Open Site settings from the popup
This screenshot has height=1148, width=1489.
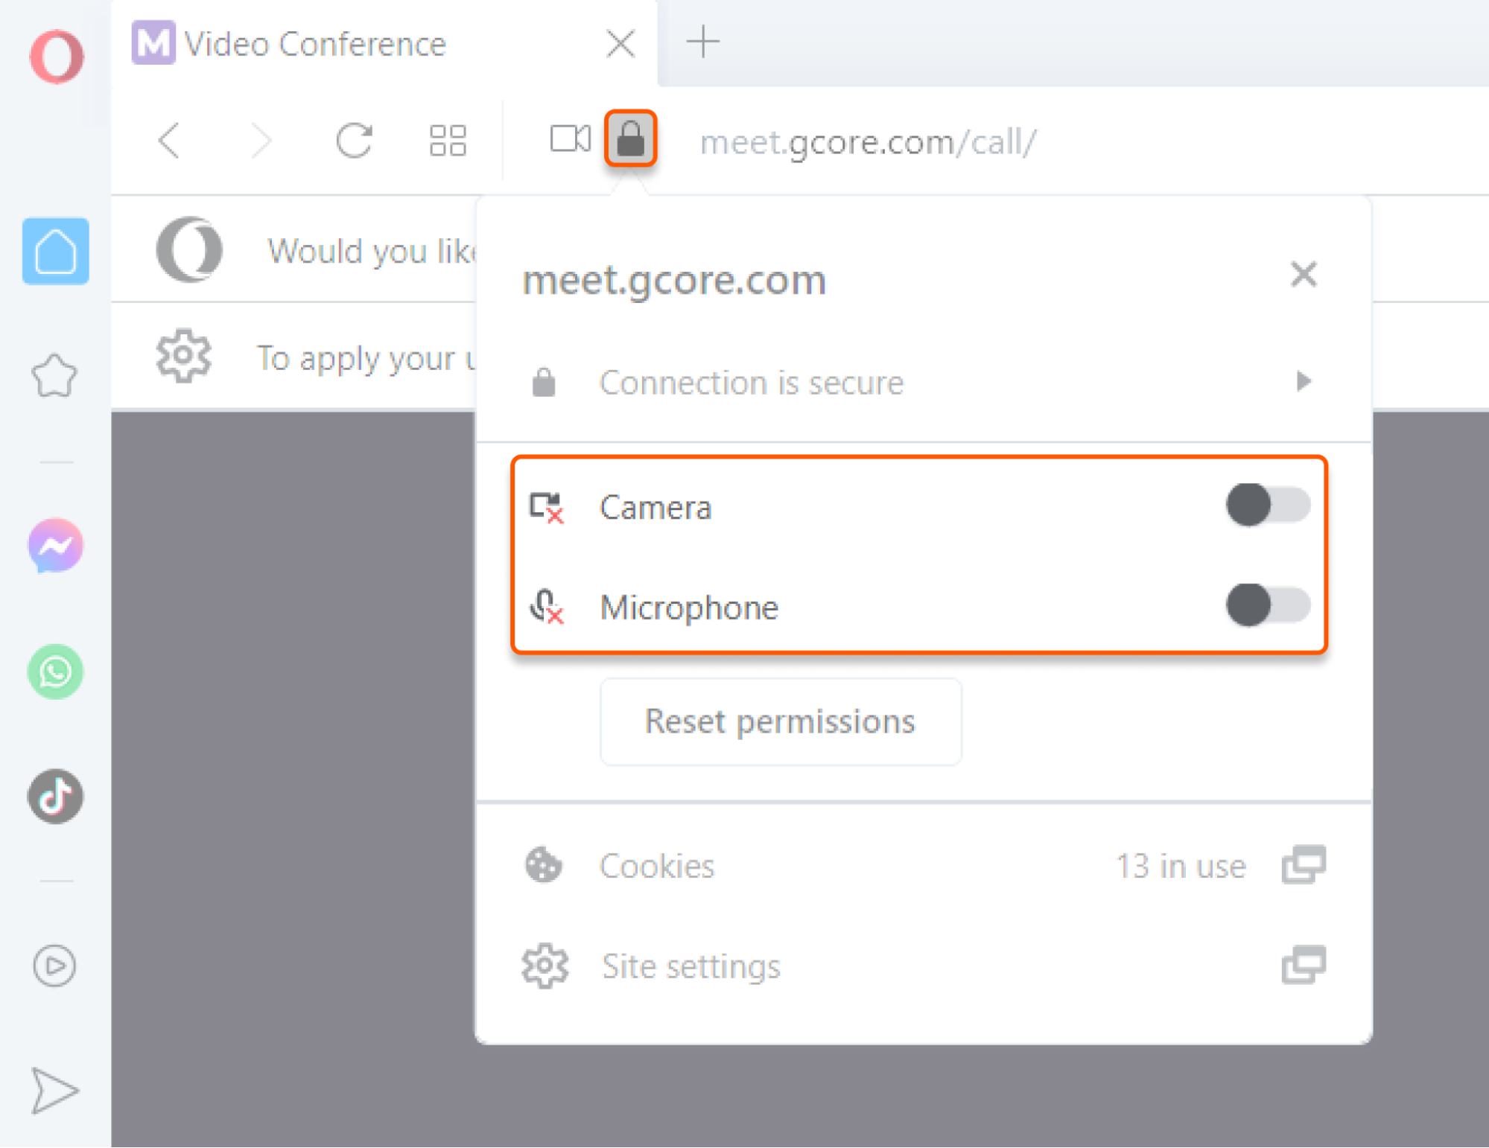[690, 966]
